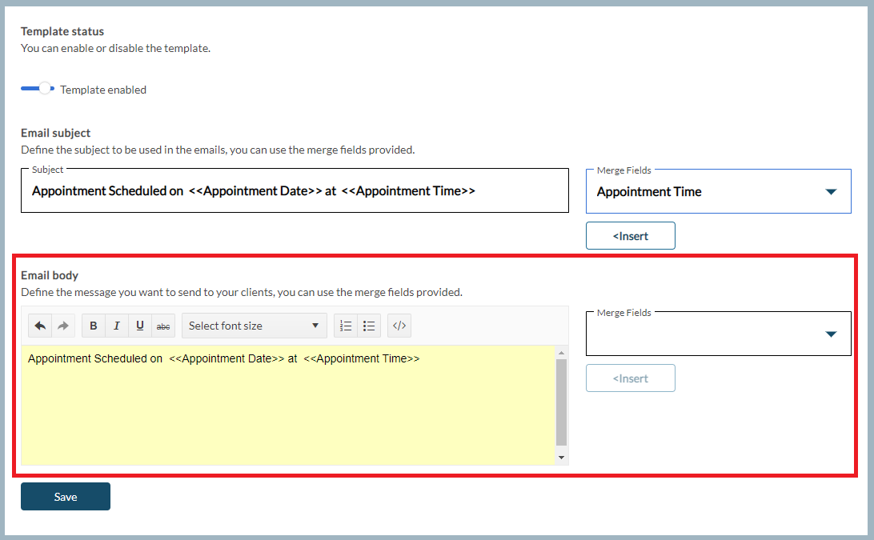This screenshot has width=874, height=540.
Task: Open the email body Merge Fields dropdown
Action: point(718,334)
